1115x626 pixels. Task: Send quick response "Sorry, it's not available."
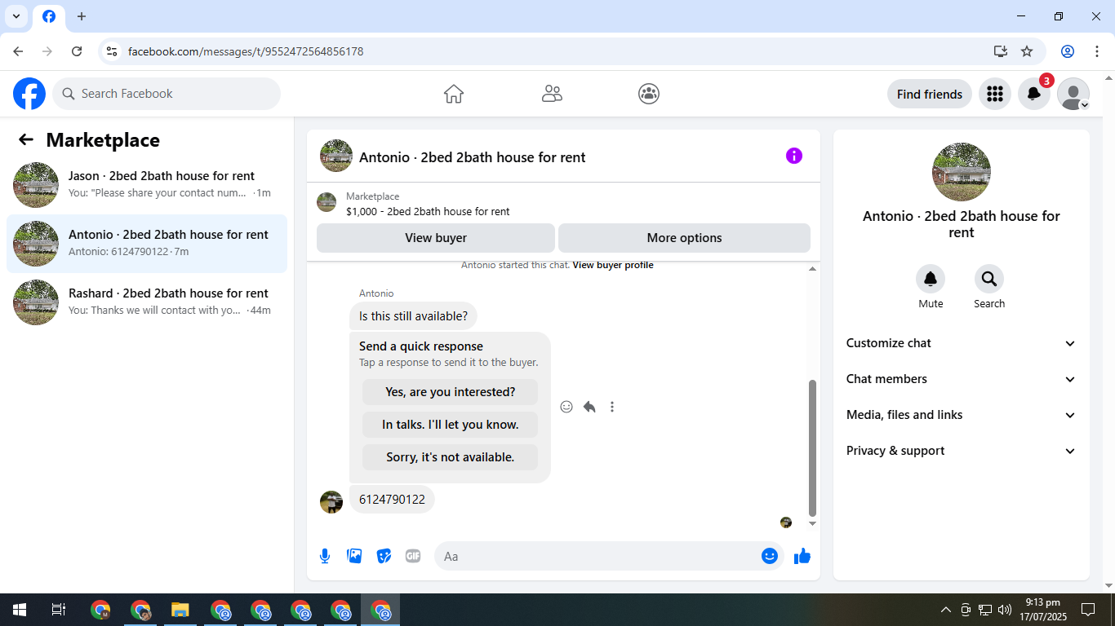[x=451, y=457]
